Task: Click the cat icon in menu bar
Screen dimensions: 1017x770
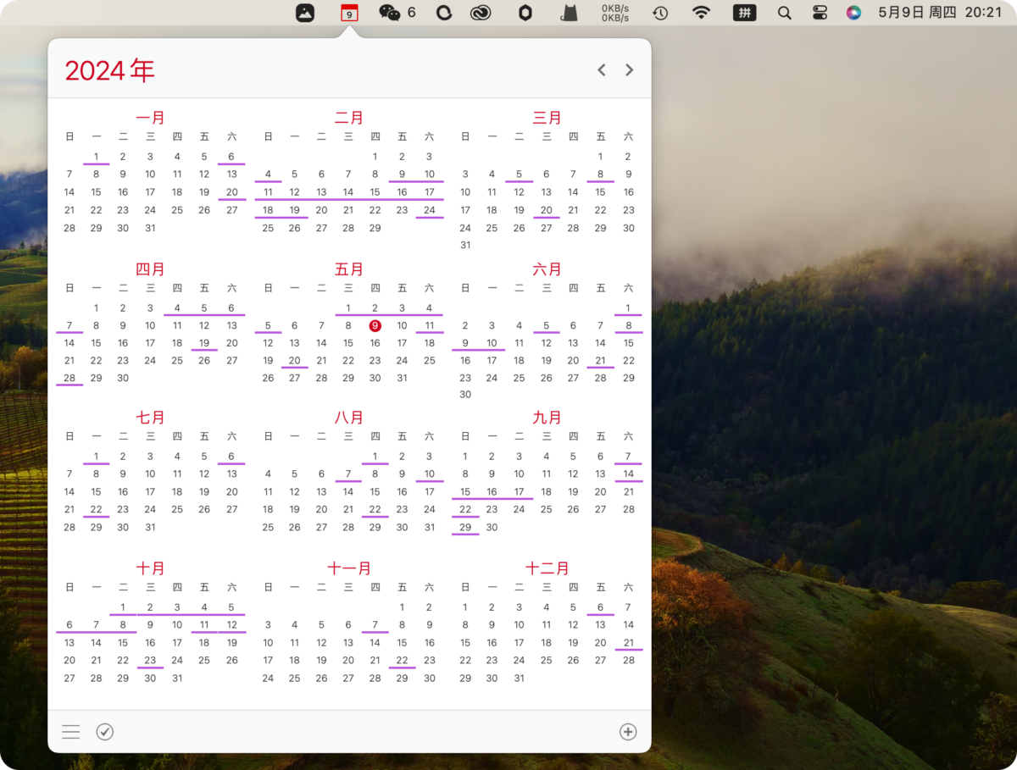Action: pos(570,13)
